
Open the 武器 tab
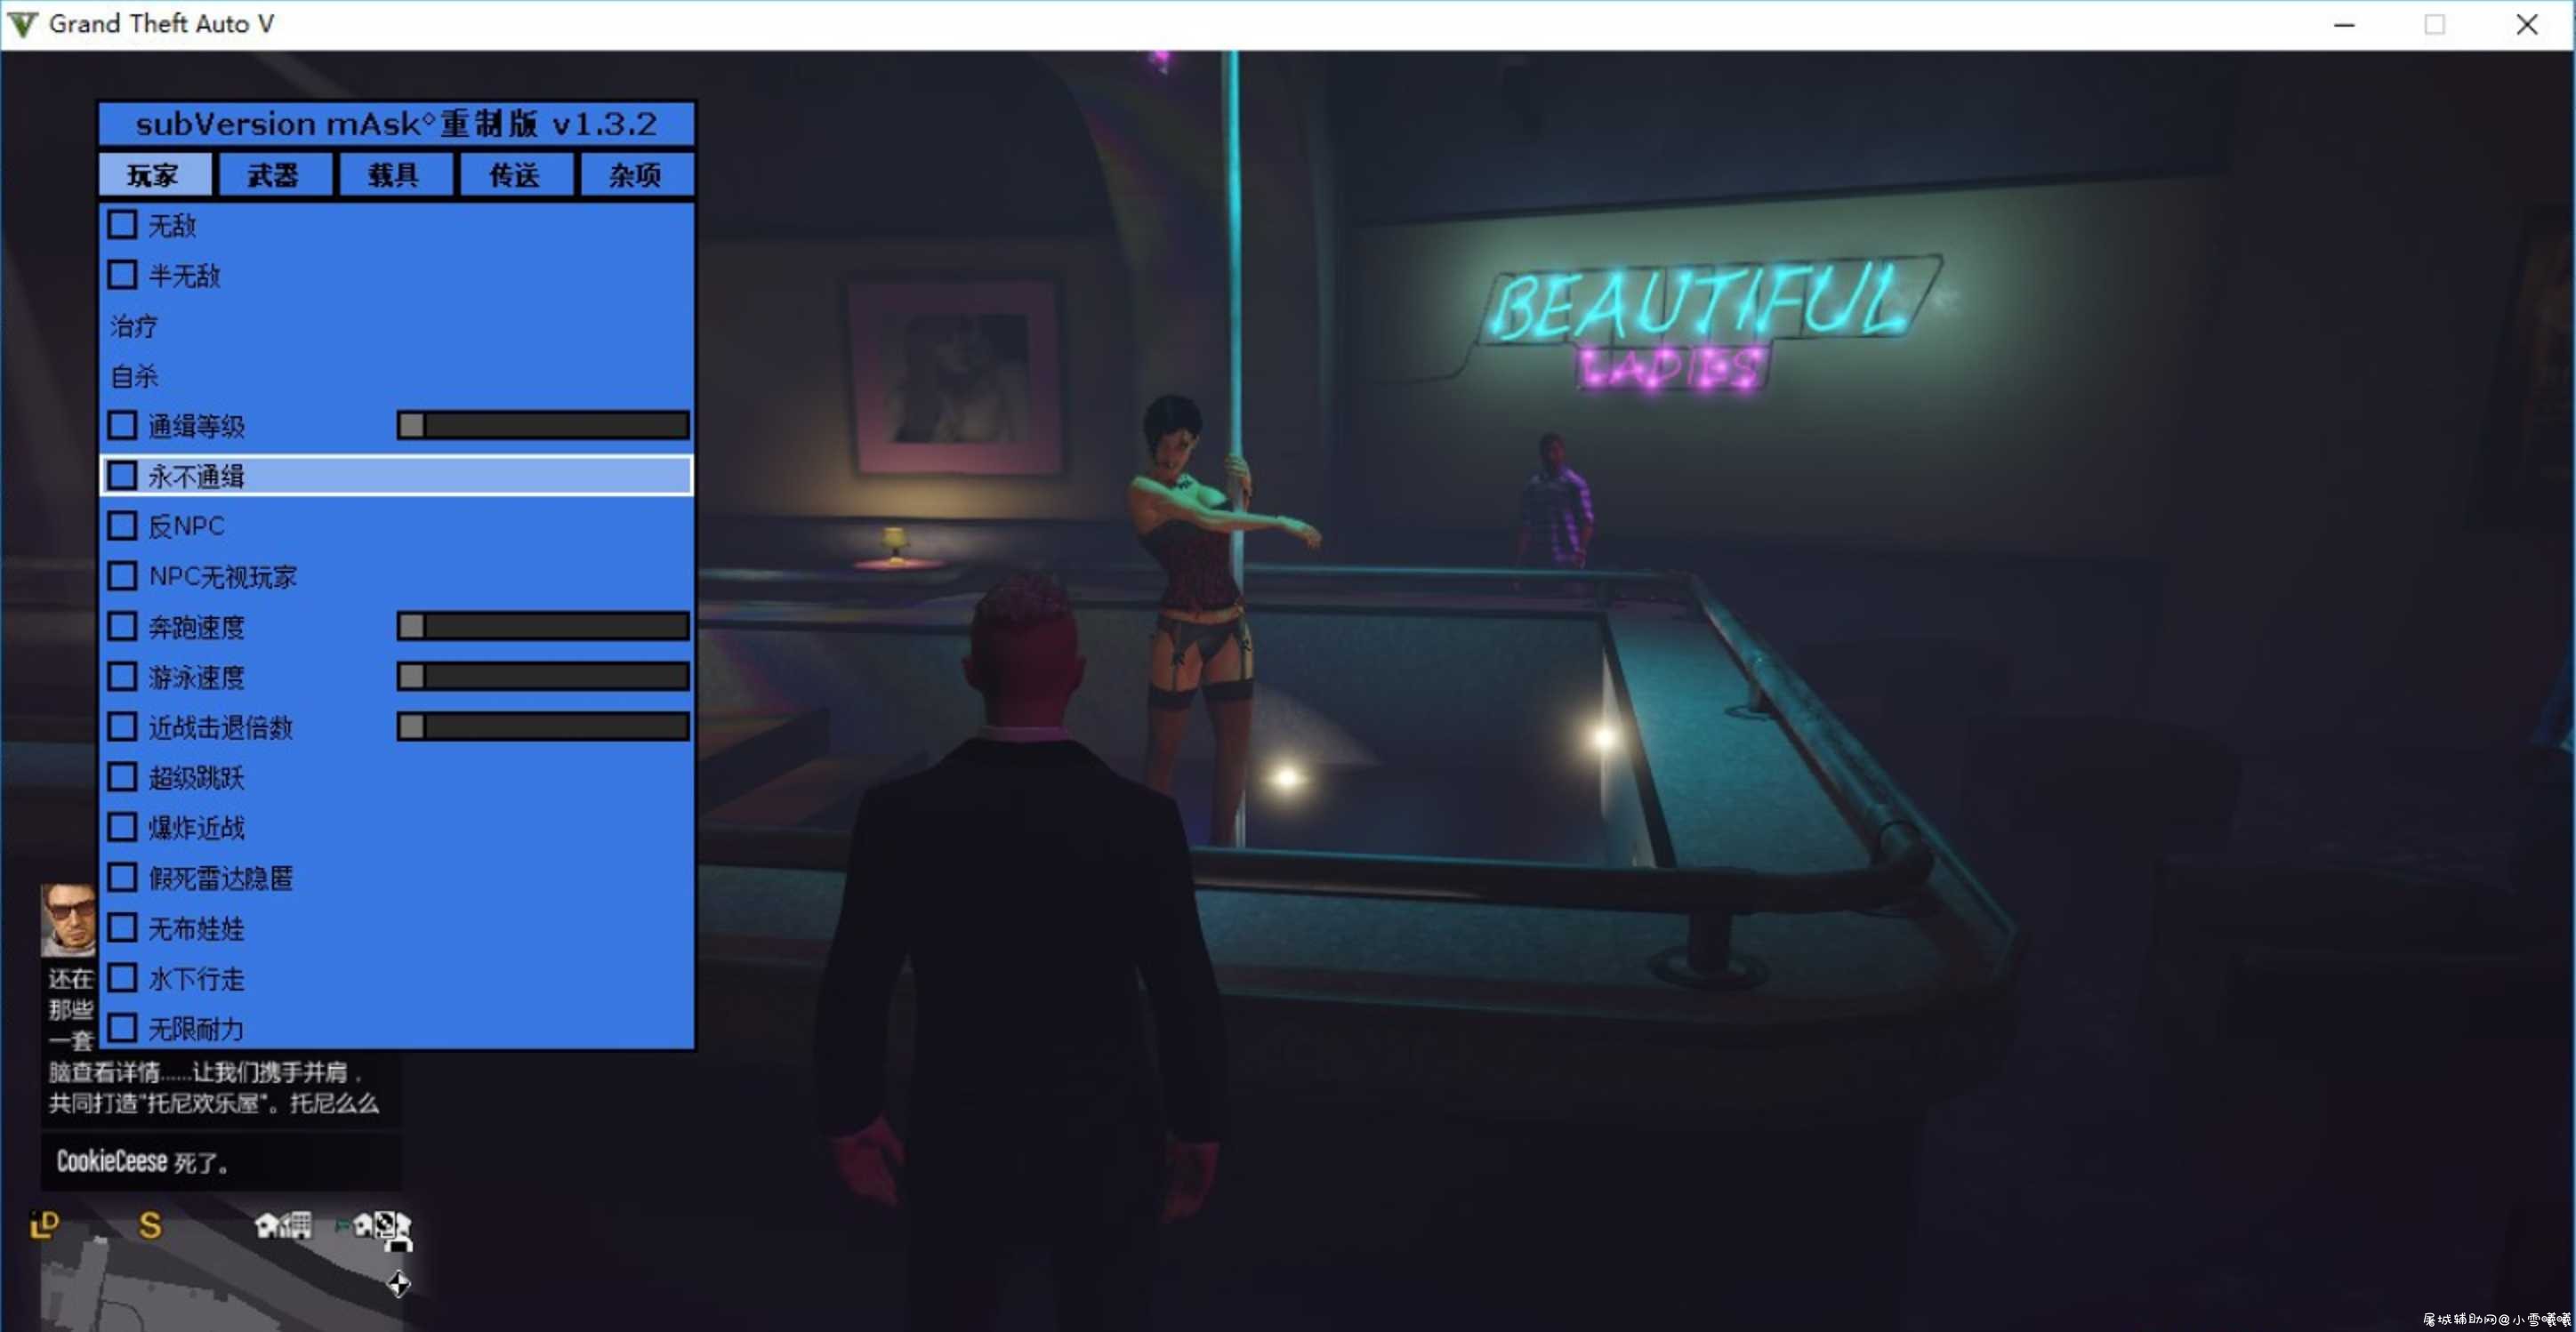[x=273, y=175]
